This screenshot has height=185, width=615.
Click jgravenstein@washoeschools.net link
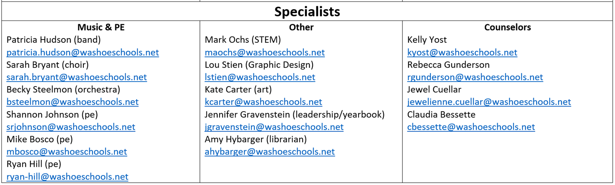[x=274, y=127]
